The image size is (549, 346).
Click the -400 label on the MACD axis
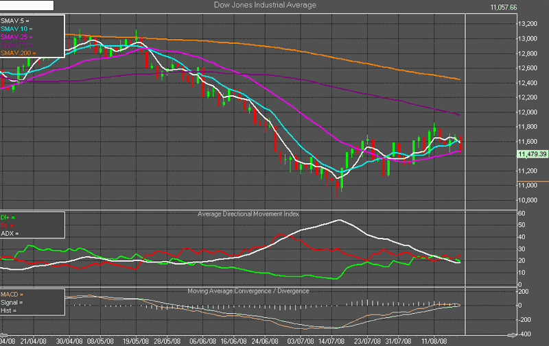click(524, 334)
